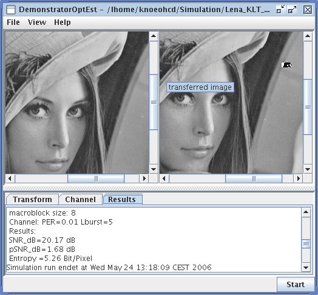Viewport: 318px width, 295px height.
Task: Click the left image's scroll up arrow
Action: (154, 36)
